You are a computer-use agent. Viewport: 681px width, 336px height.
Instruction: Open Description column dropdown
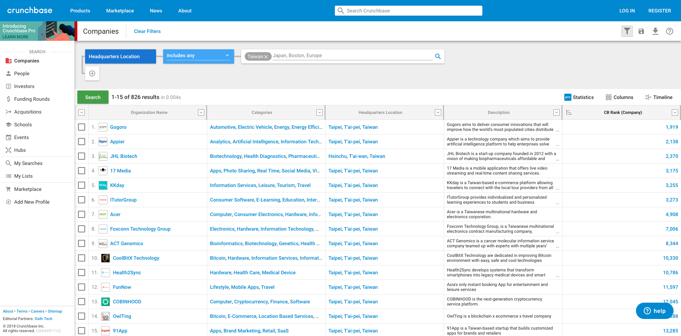click(557, 112)
